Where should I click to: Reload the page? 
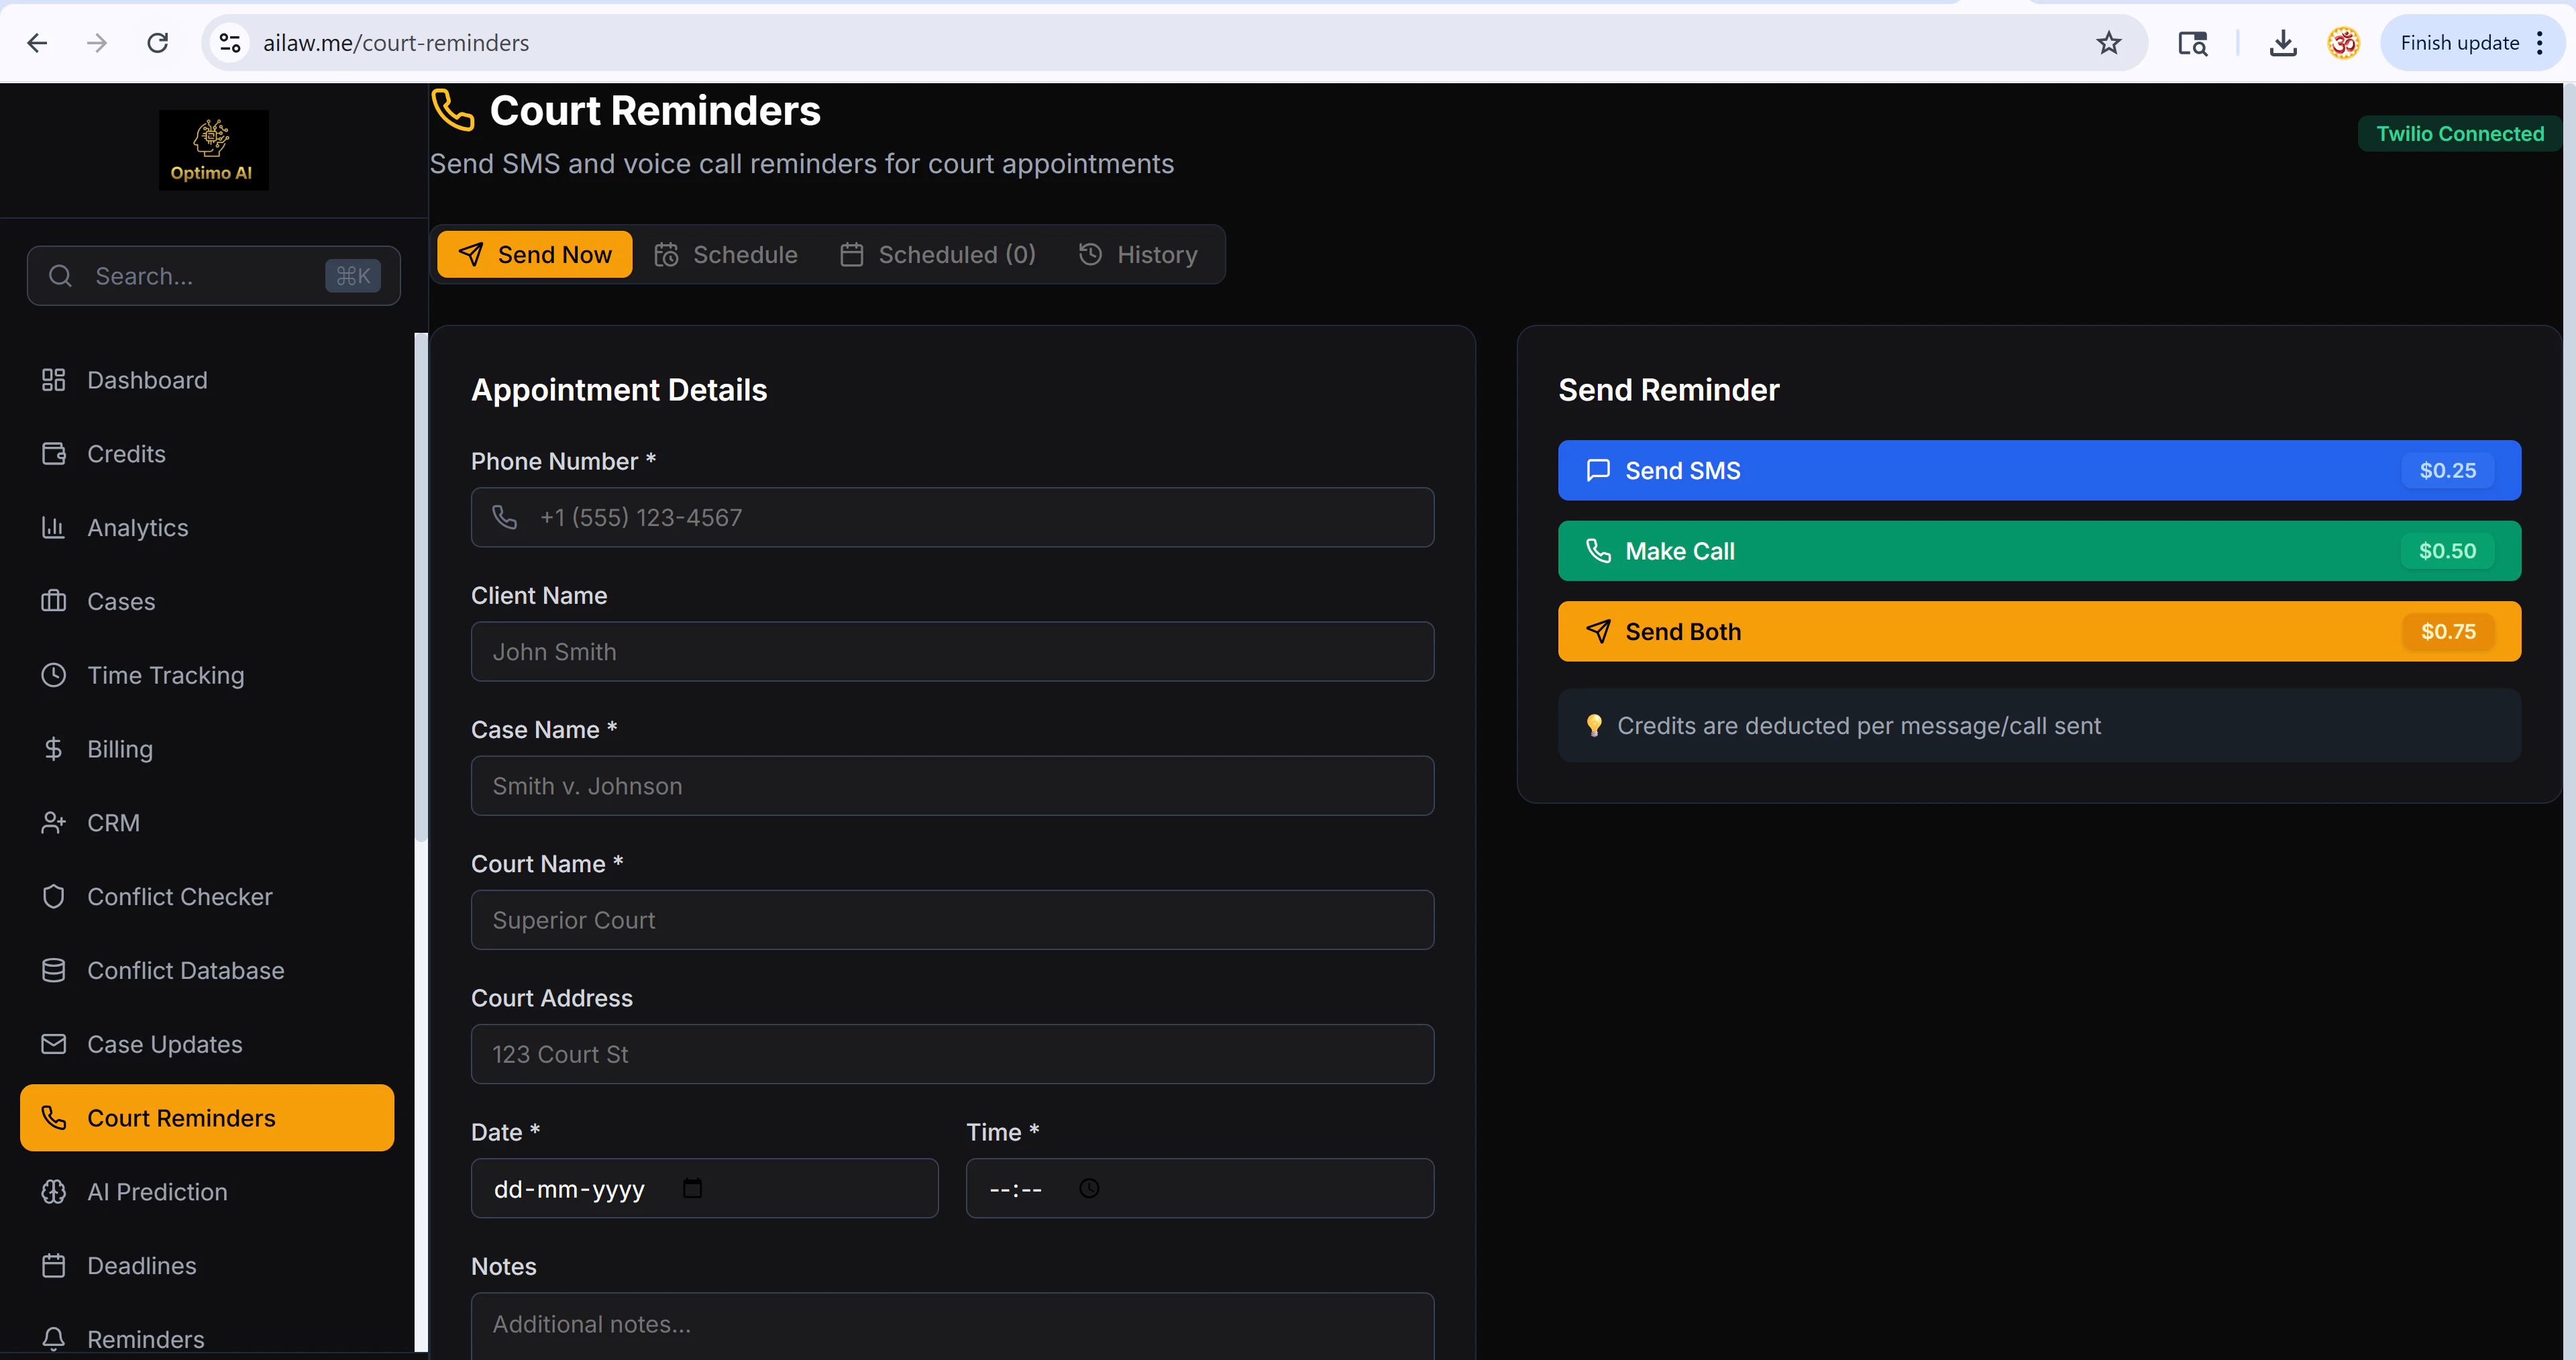coord(158,43)
